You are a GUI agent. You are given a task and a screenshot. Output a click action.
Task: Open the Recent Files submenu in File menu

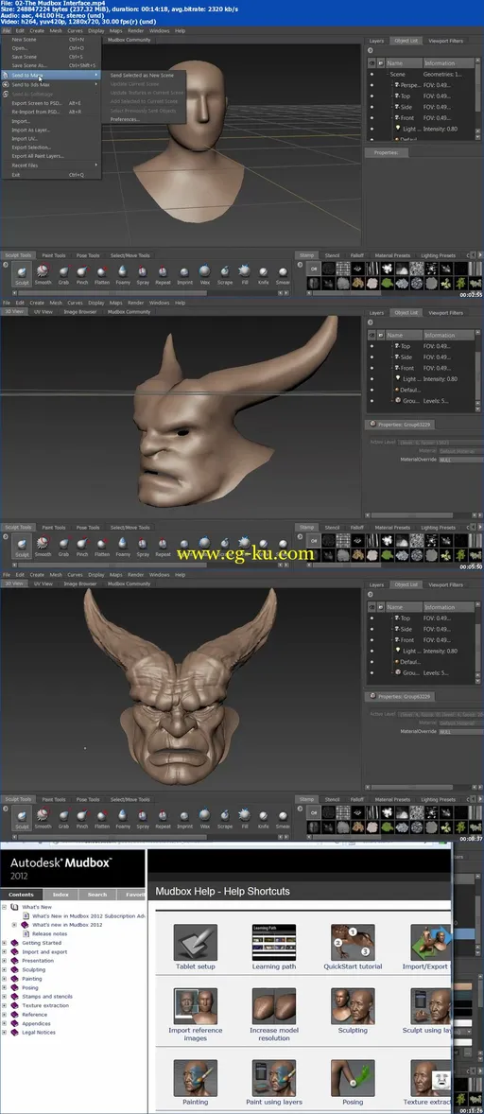tap(51, 165)
